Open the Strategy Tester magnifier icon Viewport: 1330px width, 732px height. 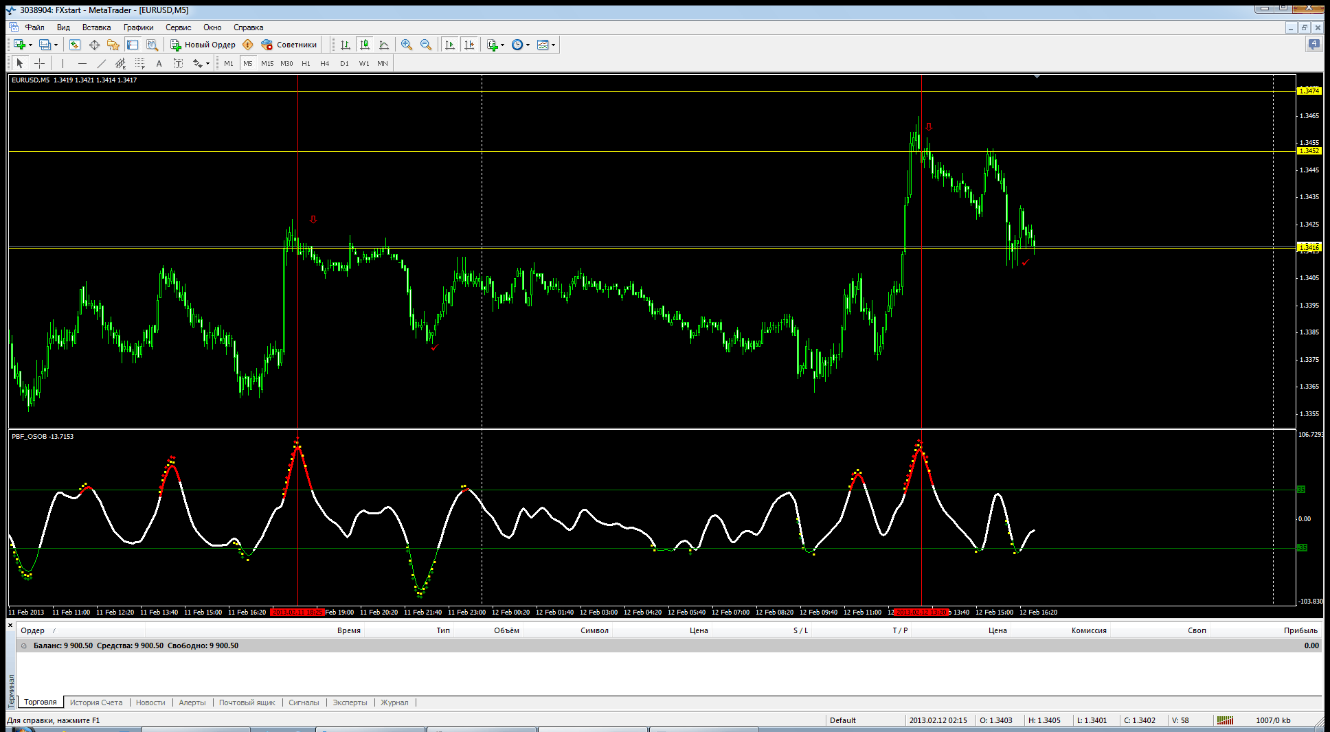(x=152, y=45)
